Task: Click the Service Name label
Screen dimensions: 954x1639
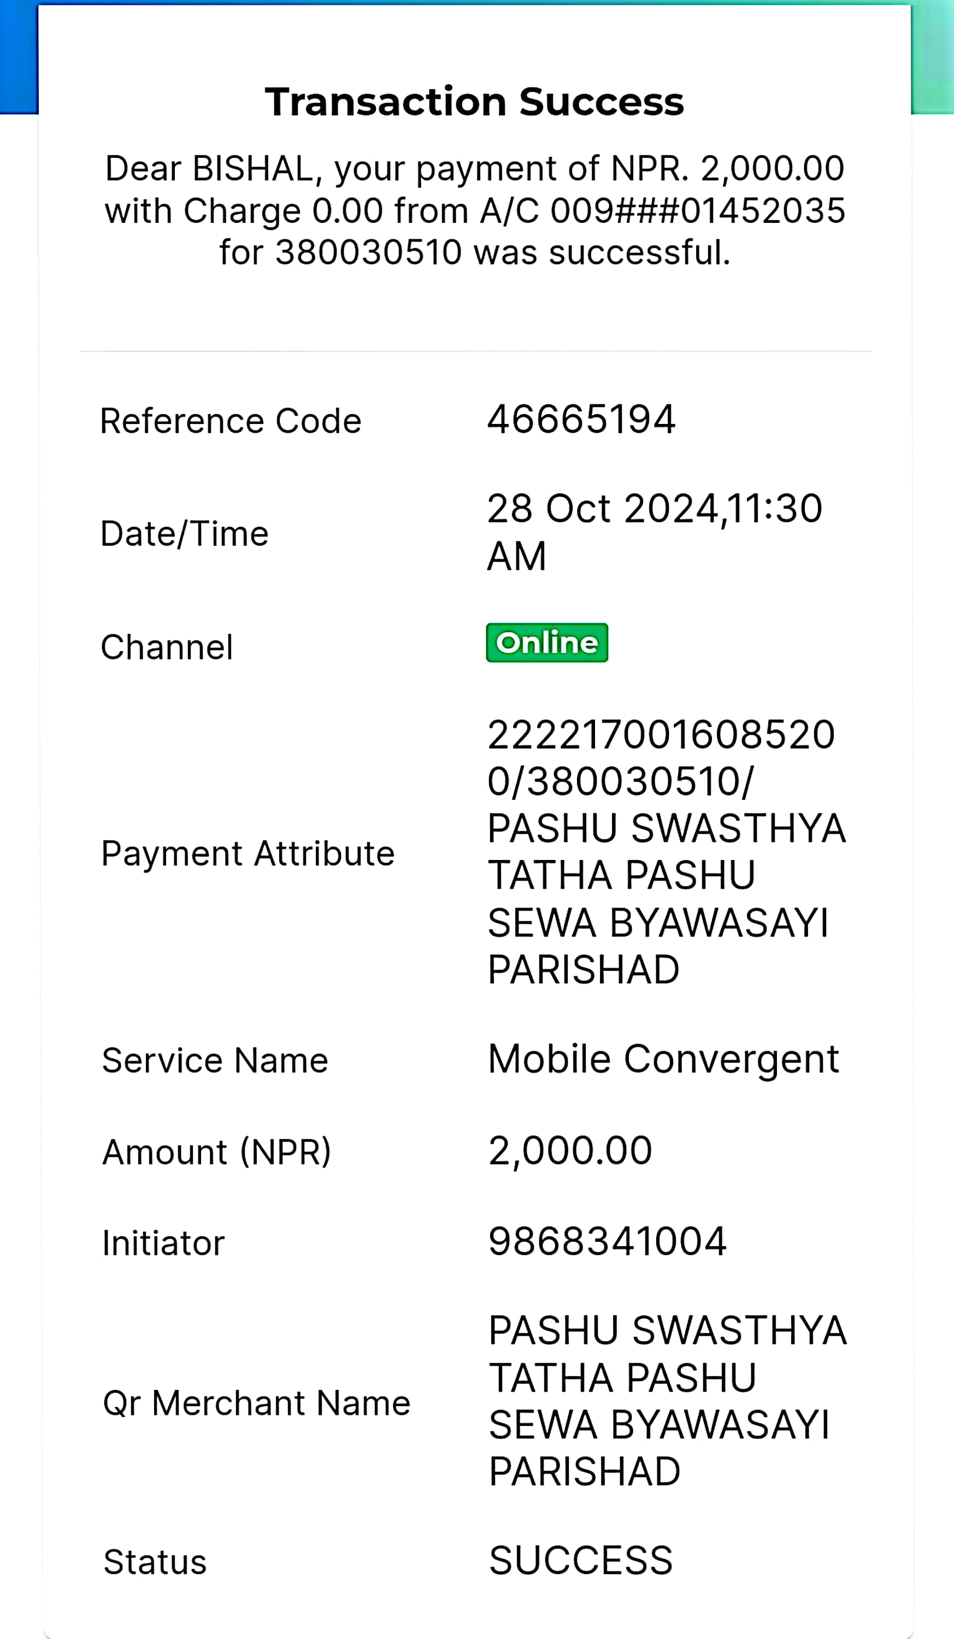Action: (x=215, y=1061)
